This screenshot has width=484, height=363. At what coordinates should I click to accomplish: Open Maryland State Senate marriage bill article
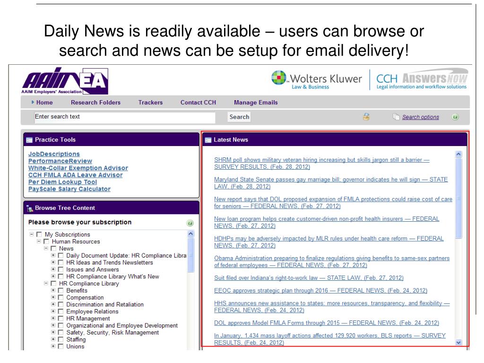[x=331, y=183]
